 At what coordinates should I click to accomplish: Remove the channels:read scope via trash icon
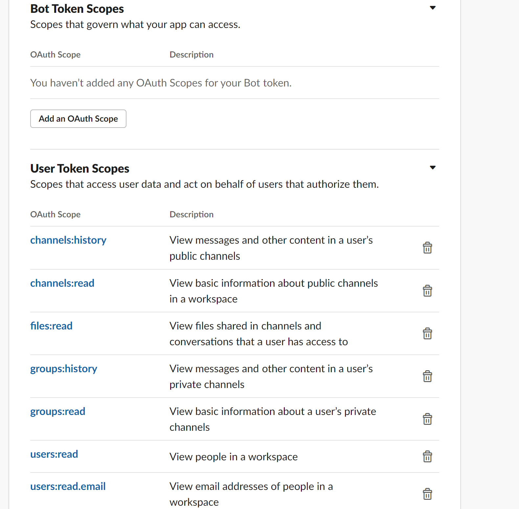click(x=427, y=291)
